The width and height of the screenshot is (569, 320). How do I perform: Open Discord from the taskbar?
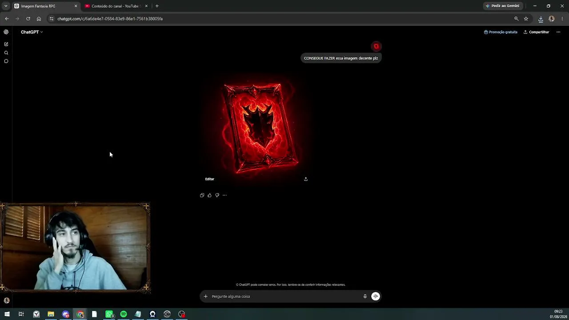(65, 314)
